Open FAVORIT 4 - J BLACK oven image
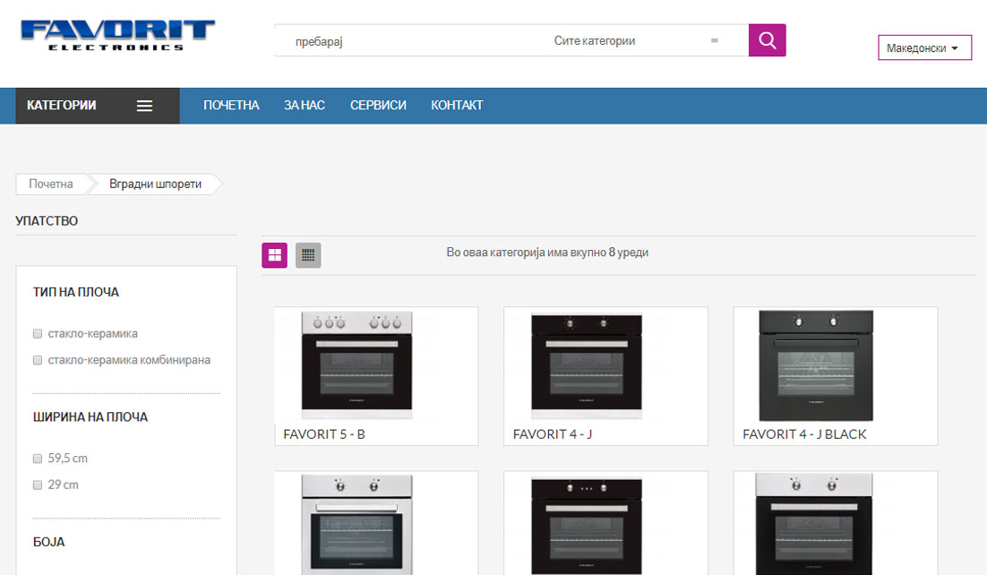Image resolution: width=987 pixels, height=575 pixels. (x=816, y=365)
